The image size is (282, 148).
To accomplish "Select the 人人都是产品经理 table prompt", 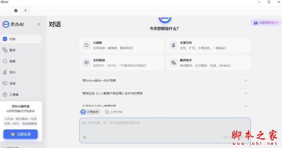I will click(x=165, y=93).
